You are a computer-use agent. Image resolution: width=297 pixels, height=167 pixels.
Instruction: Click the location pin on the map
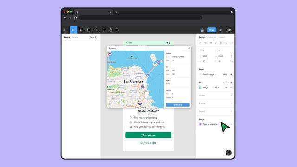[x=110, y=54]
